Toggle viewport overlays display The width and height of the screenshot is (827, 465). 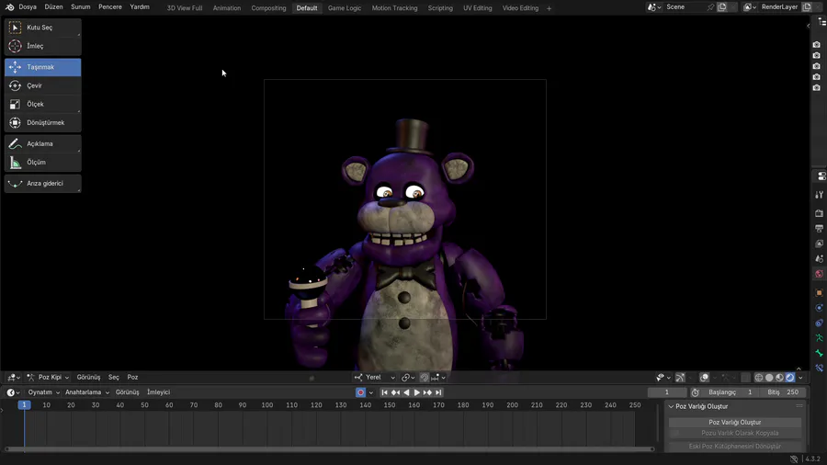coord(704,378)
